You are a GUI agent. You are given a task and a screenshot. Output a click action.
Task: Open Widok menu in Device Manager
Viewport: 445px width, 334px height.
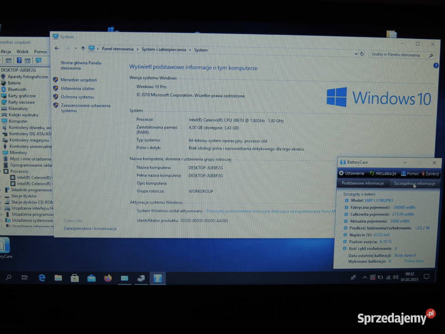[x=22, y=51]
